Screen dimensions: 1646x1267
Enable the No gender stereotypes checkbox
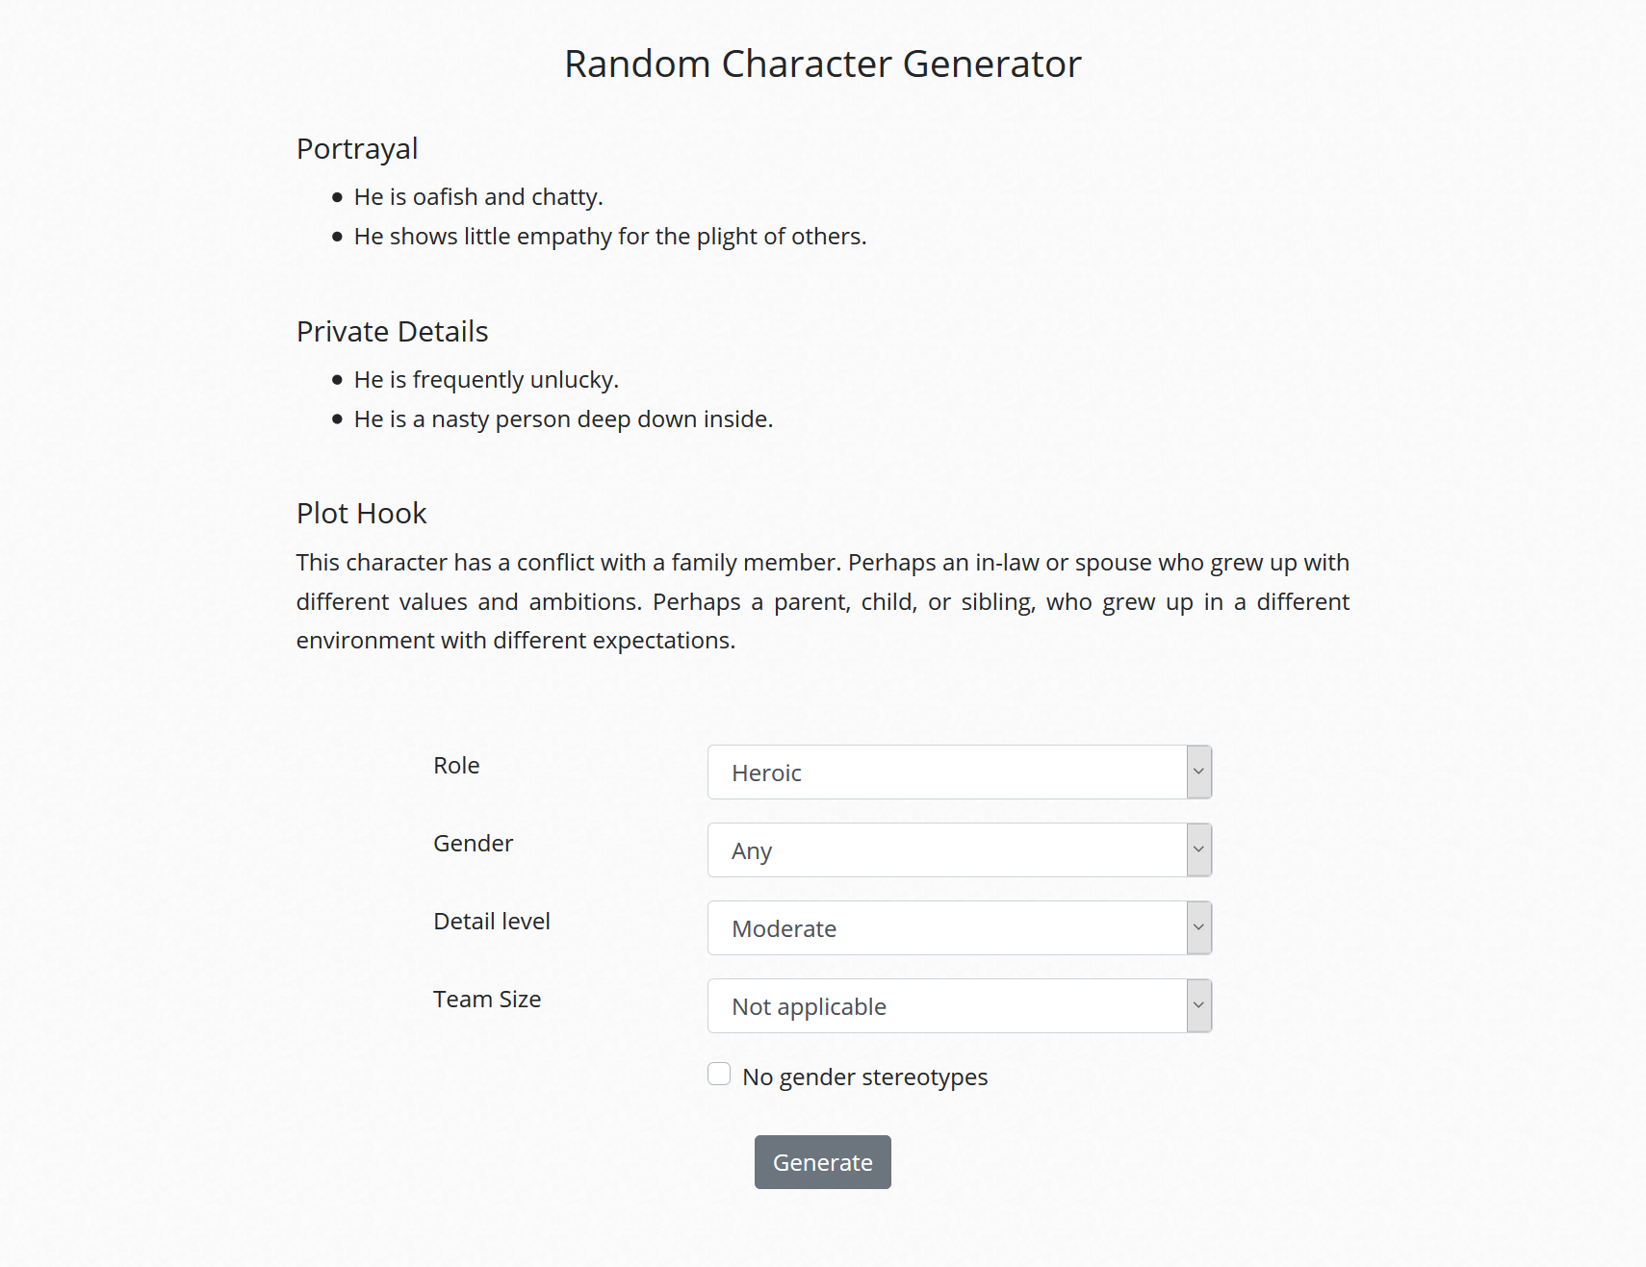tap(719, 1074)
